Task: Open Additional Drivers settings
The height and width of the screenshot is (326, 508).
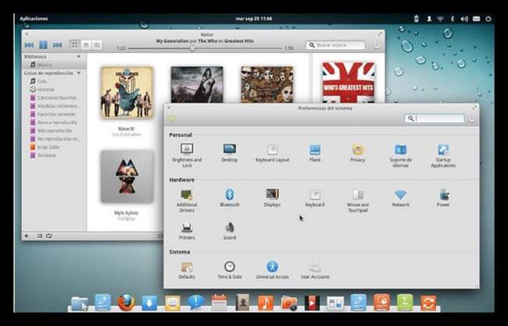Action: (187, 200)
